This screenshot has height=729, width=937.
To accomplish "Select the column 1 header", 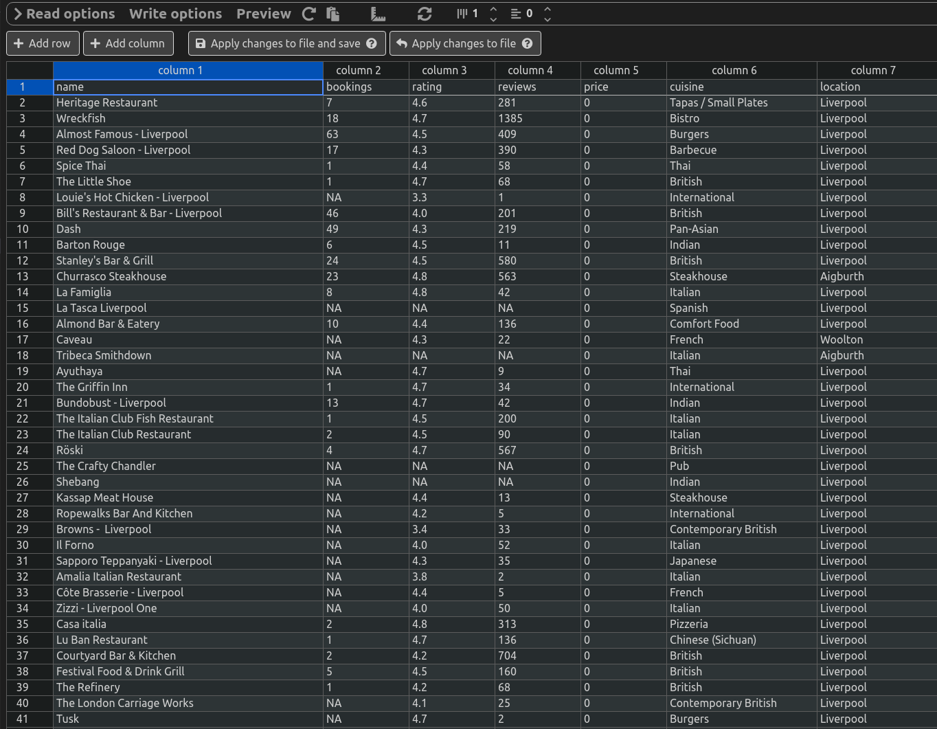I will 188,70.
